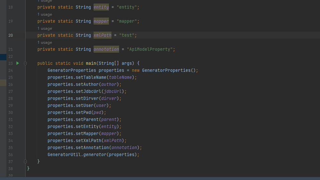Screen dimensions: 320x180
Task: Click the "test" string literal
Action: pyautogui.click(x=127, y=35)
